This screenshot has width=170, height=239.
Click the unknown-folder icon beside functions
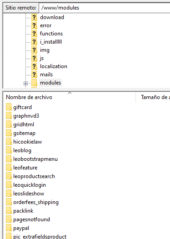click(34, 34)
